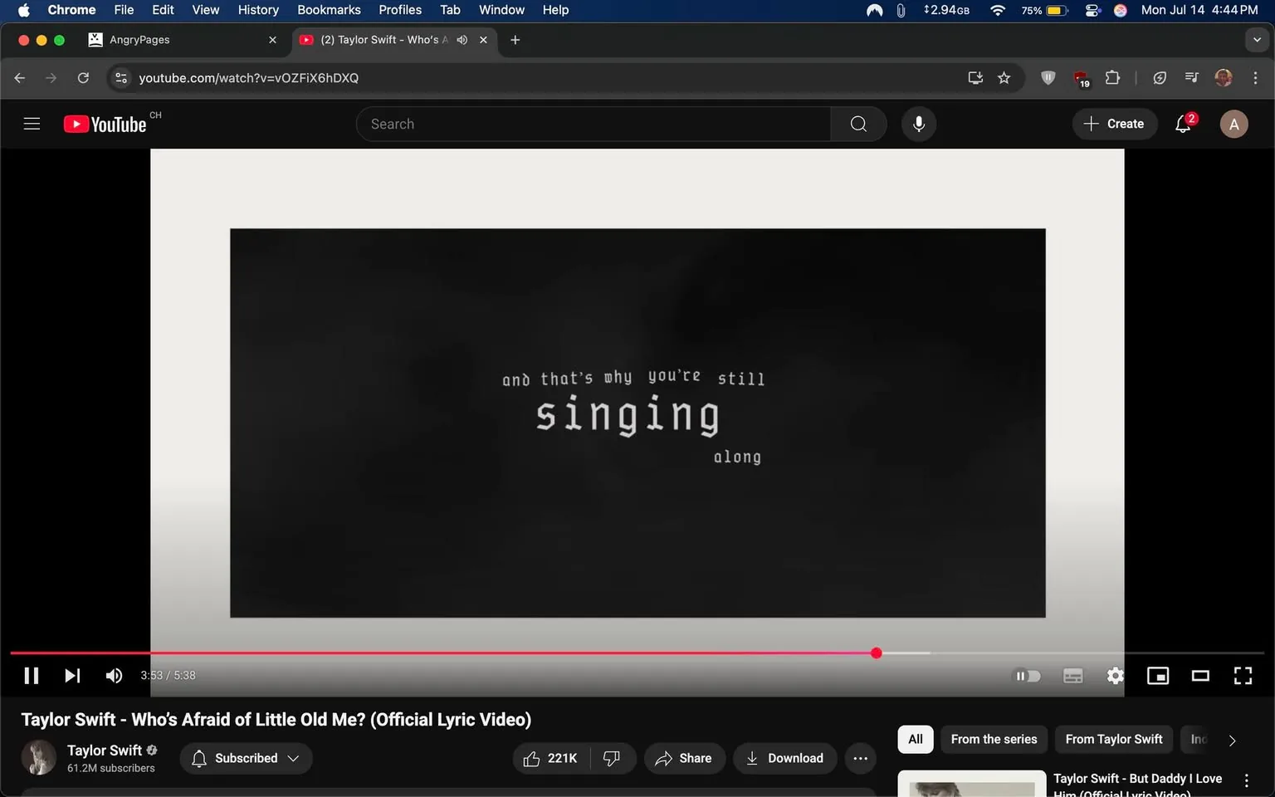
Task: Select the All filter chip
Action: [915, 739]
